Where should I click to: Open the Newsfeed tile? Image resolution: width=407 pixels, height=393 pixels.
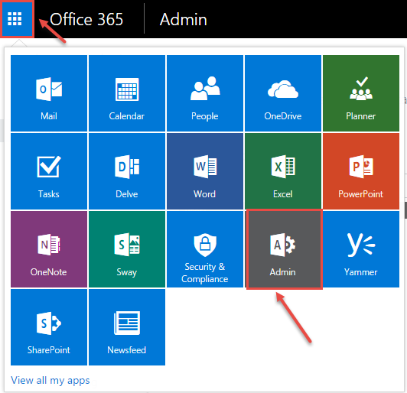[x=127, y=327]
